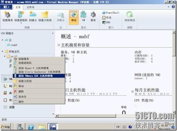
Task: Switch to the VM view in ribbon
Action: [x=83, y=17]
